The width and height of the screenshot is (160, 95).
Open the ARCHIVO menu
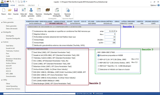coord(4,5)
